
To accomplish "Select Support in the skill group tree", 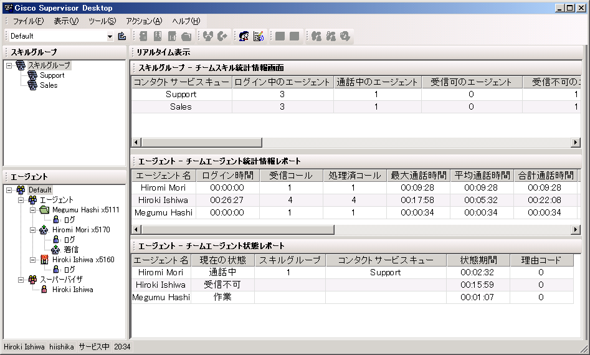I will (x=52, y=75).
